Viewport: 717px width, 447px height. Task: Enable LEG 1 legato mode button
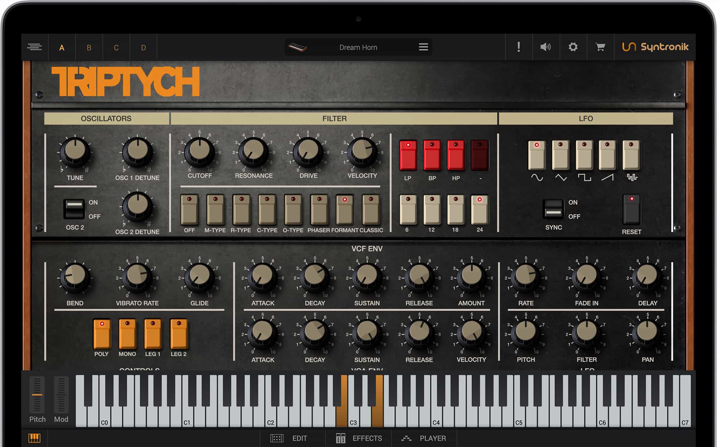click(x=153, y=334)
